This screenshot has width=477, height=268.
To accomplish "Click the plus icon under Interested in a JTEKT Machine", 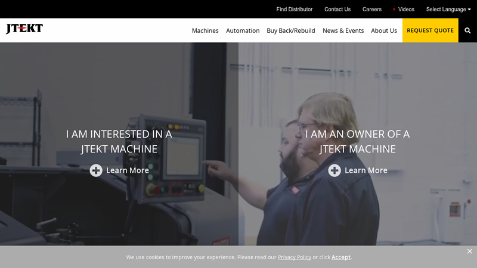I will pos(96,170).
